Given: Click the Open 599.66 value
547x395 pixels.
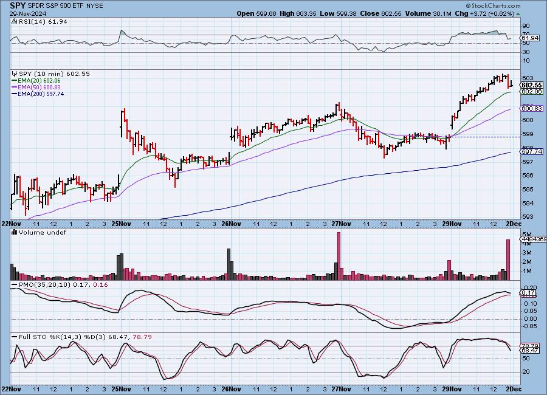Looking at the screenshot, I should [256, 13].
